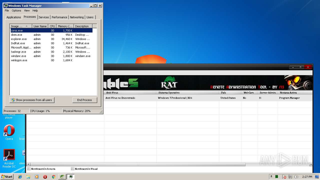Viewport: 320px width, 180px height.
Task: Click the Sistema Operativo column header
Action: point(188,92)
